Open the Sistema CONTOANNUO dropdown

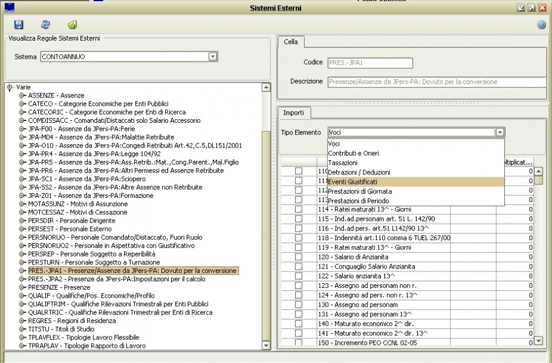pos(212,56)
